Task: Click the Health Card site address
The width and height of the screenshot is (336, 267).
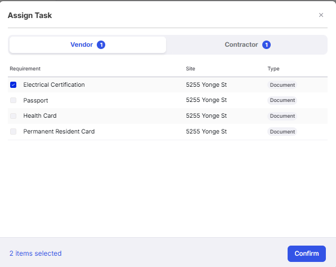Action: pos(206,116)
